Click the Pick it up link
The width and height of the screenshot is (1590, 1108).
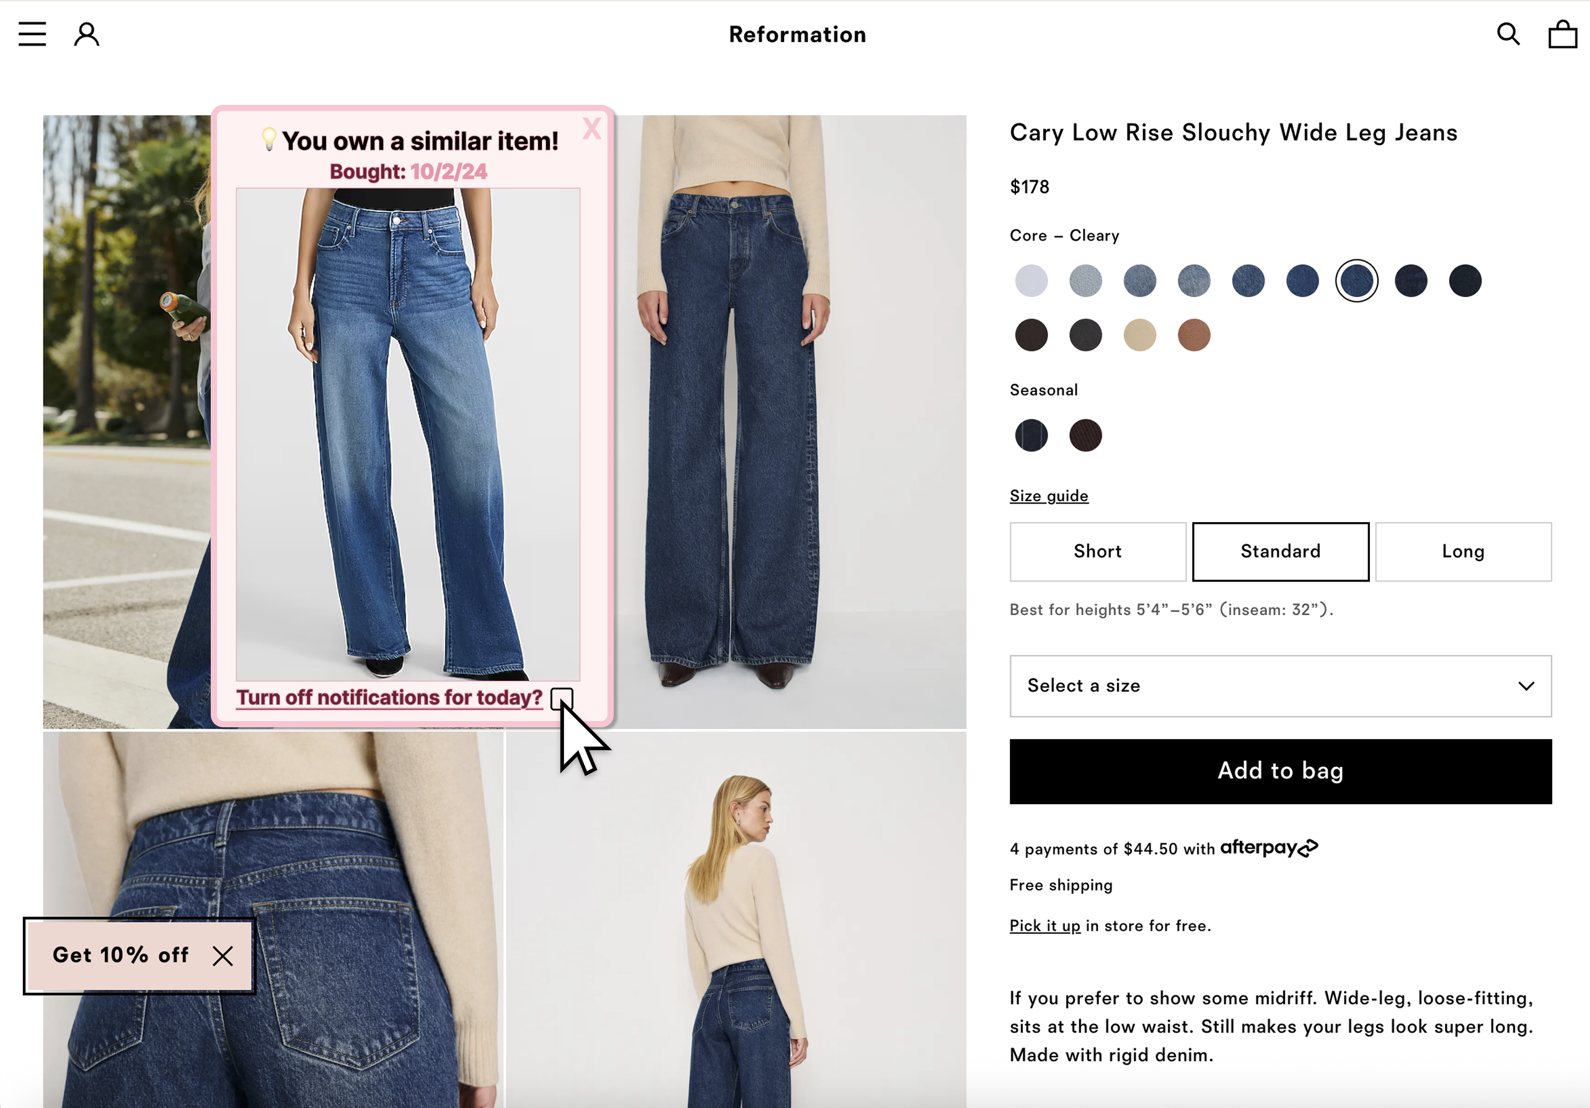tap(1045, 926)
